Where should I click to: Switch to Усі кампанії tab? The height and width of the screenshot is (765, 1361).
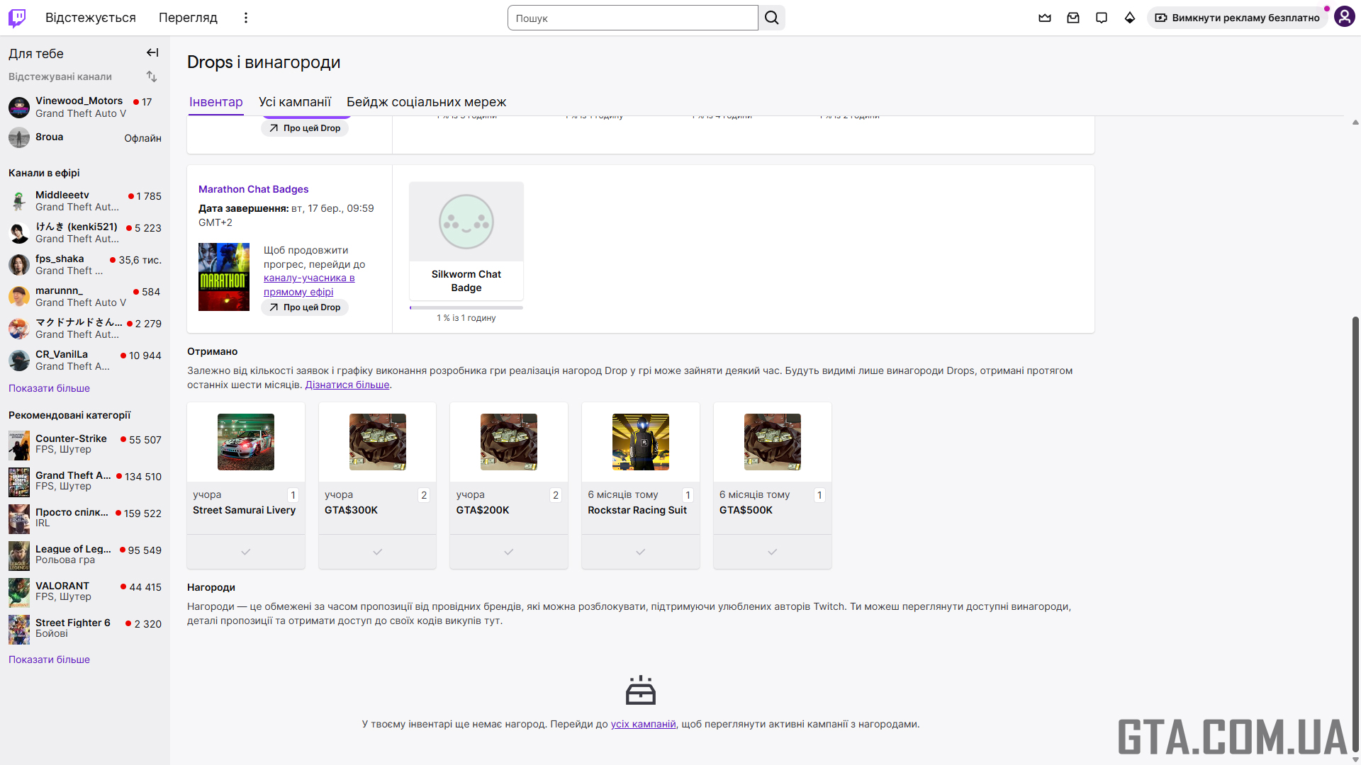click(295, 102)
